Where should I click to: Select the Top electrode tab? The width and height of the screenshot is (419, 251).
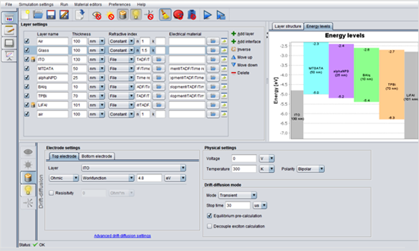[x=64, y=156]
